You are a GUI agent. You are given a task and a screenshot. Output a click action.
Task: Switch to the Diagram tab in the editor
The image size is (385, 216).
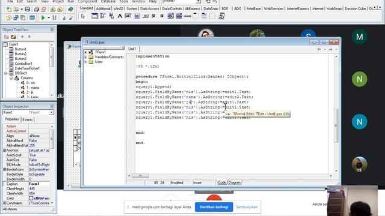click(x=235, y=182)
